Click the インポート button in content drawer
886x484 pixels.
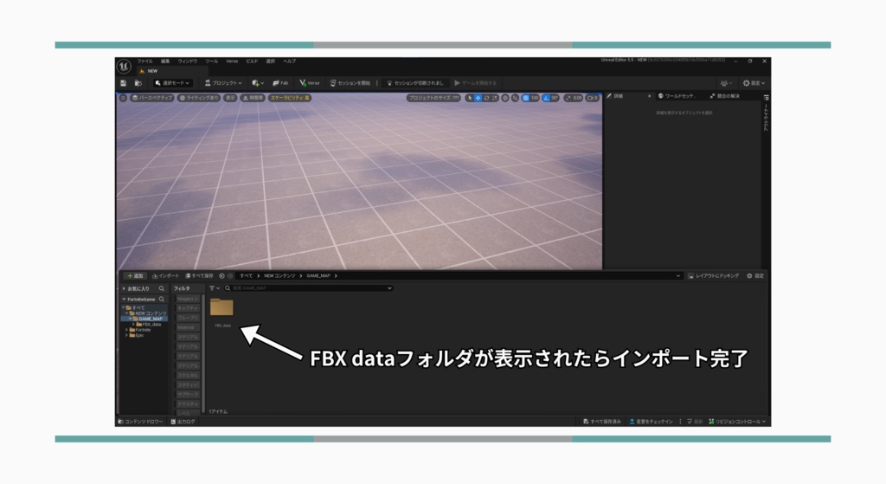point(165,276)
